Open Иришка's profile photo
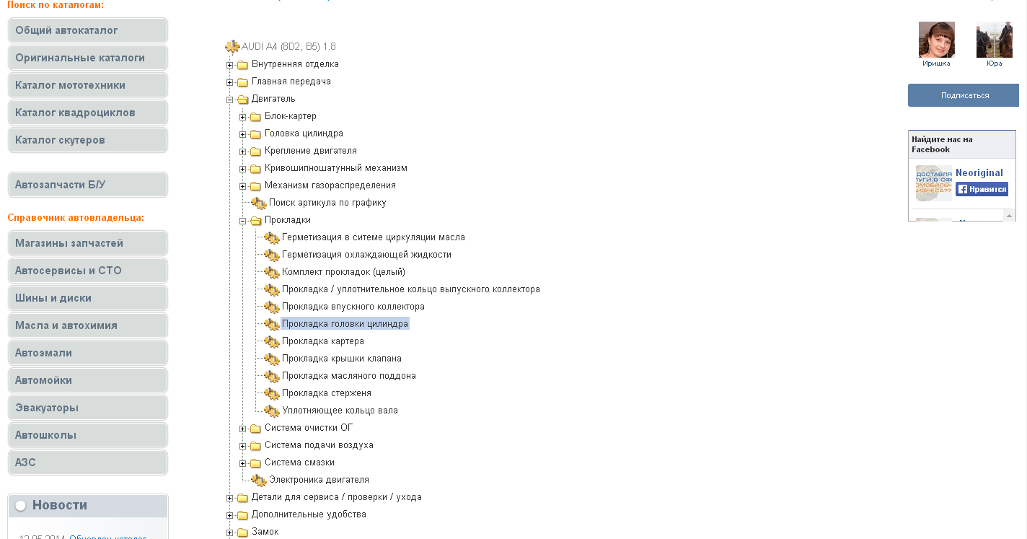 click(x=936, y=40)
